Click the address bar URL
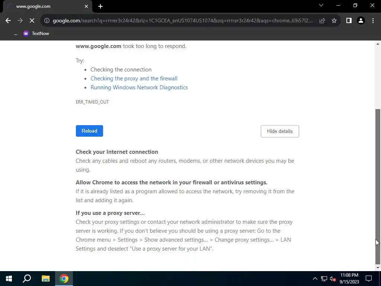Image resolution: width=381 pixels, height=286 pixels. (183, 21)
